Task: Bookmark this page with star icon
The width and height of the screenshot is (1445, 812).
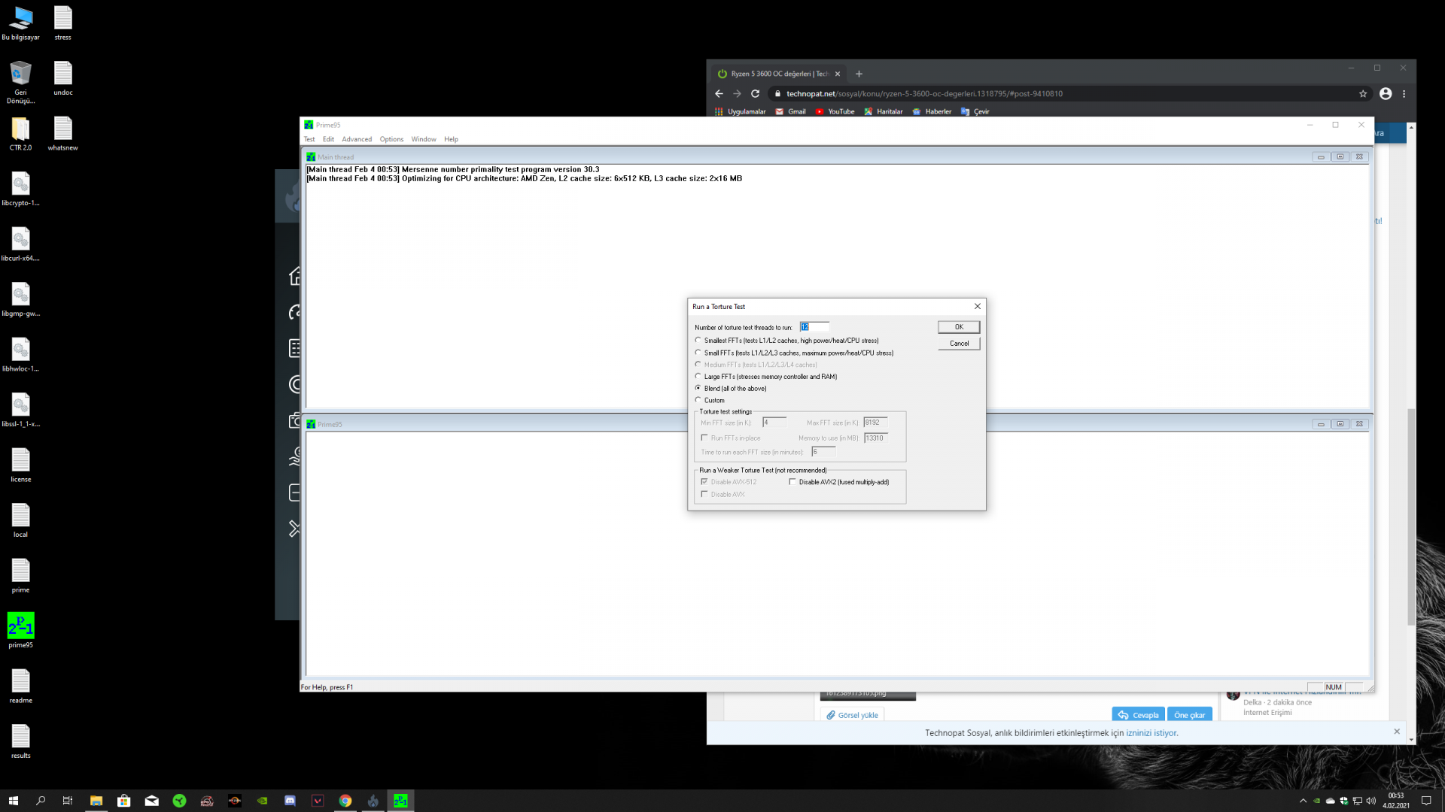Action: (x=1362, y=94)
